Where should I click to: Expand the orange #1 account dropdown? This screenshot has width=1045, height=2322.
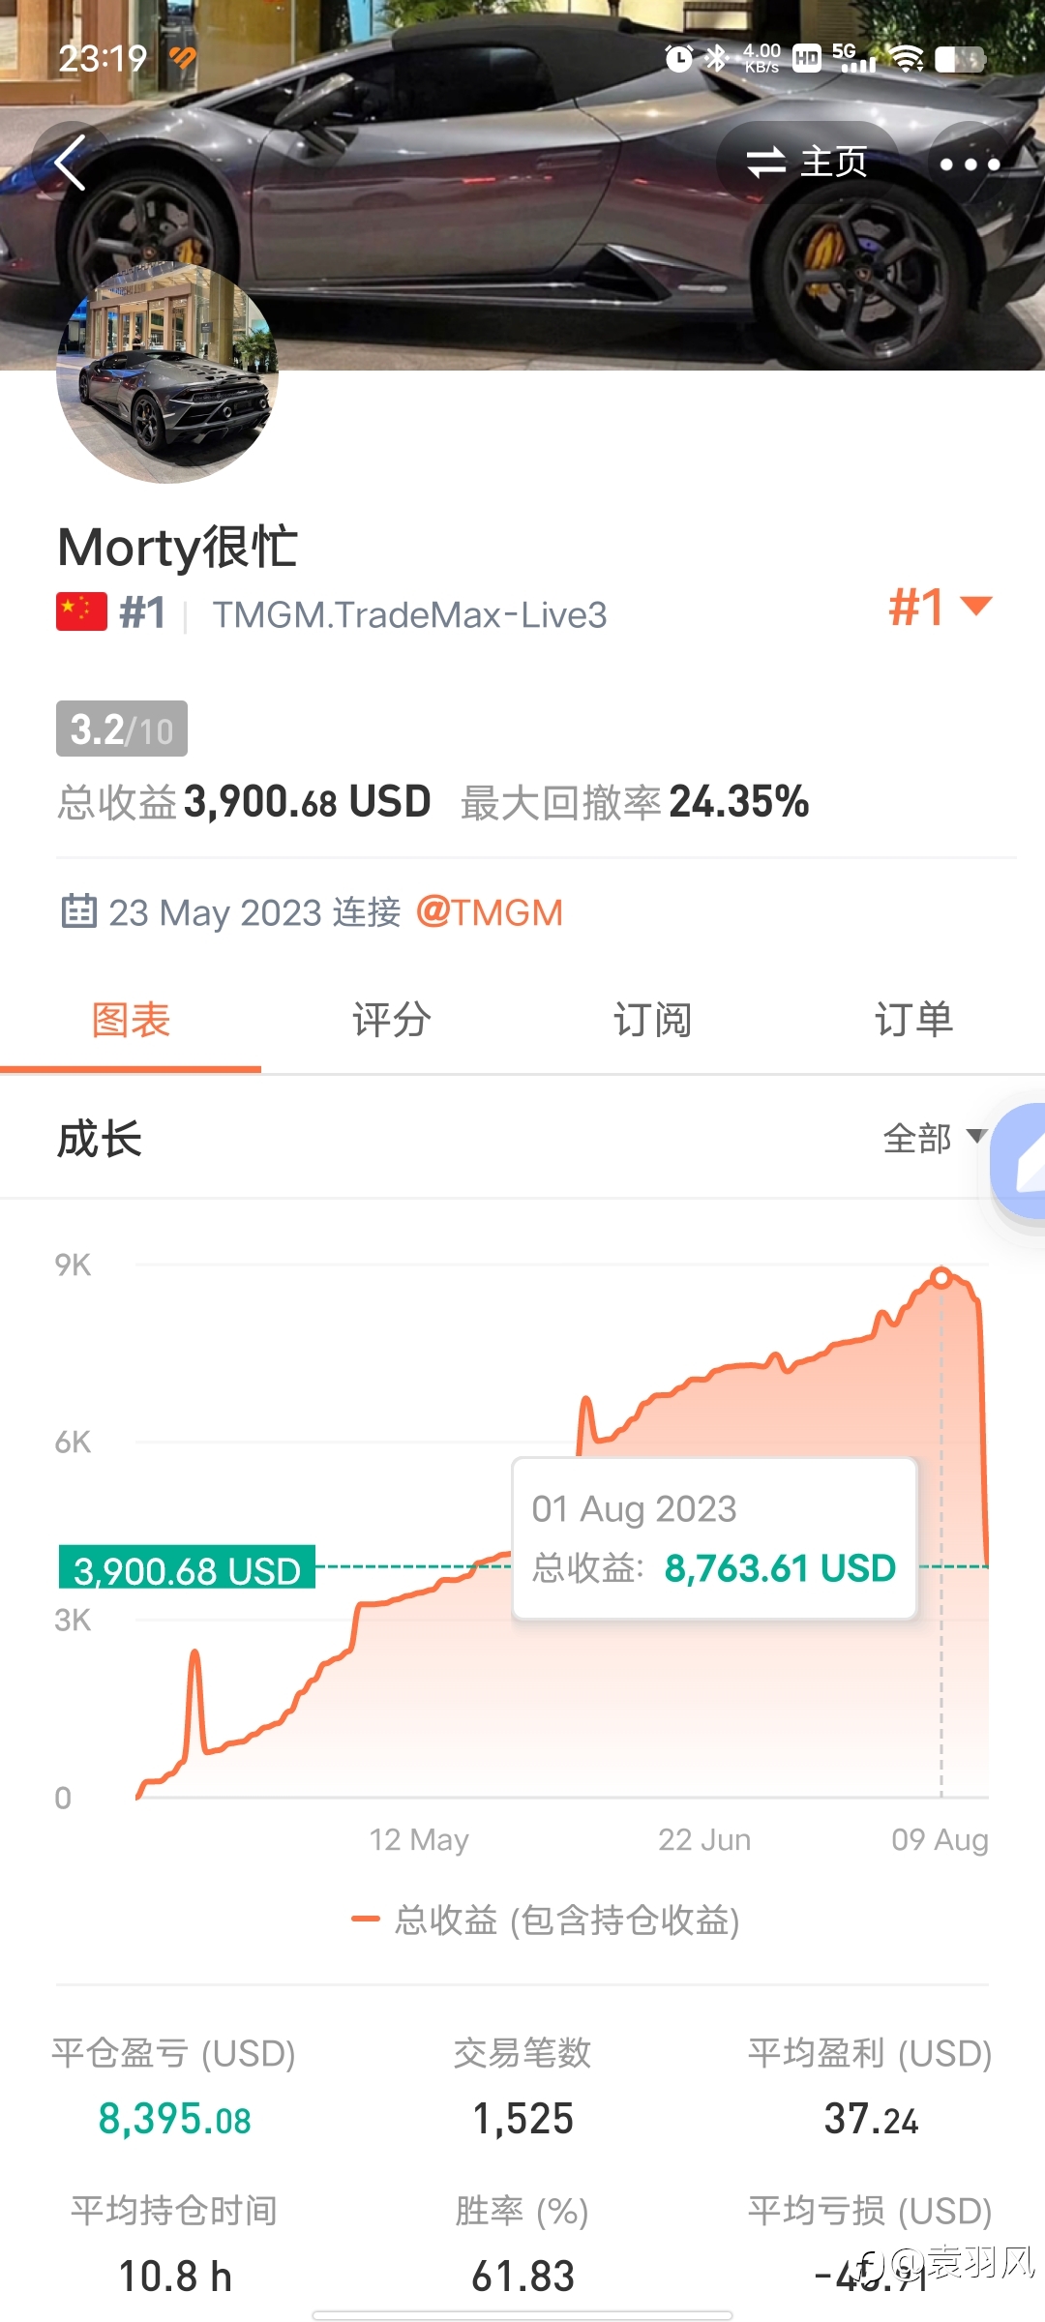(x=940, y=608)
